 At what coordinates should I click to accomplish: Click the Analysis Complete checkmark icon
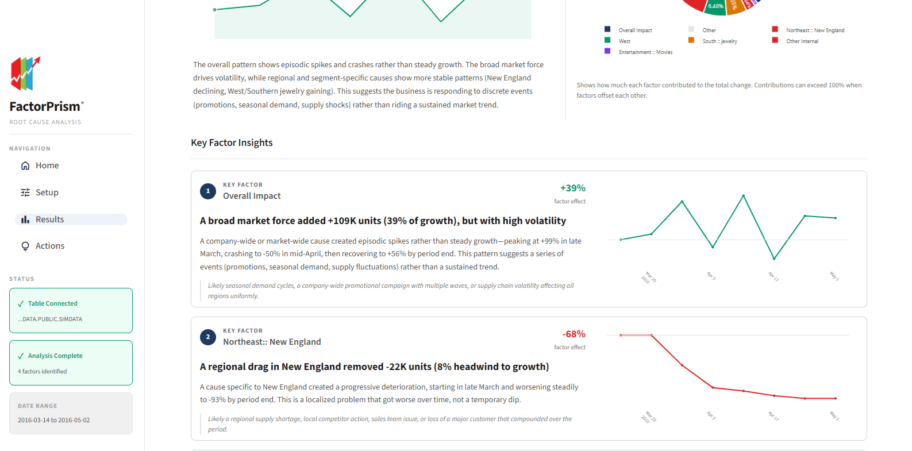coord(21,355)
